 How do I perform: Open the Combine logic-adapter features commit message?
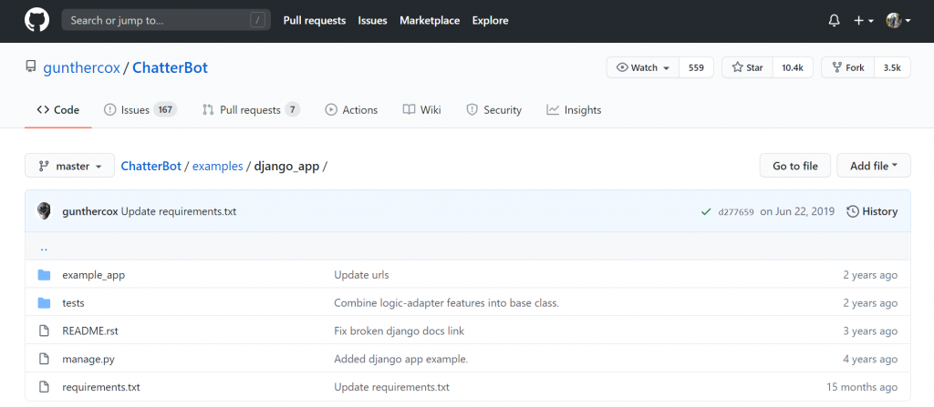[x=446, y=303]
